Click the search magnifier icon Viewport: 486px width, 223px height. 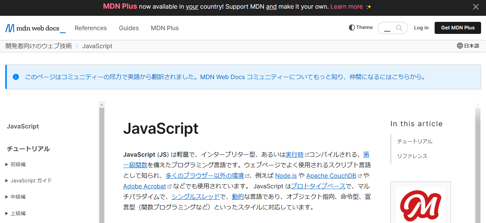coord(399,28)
